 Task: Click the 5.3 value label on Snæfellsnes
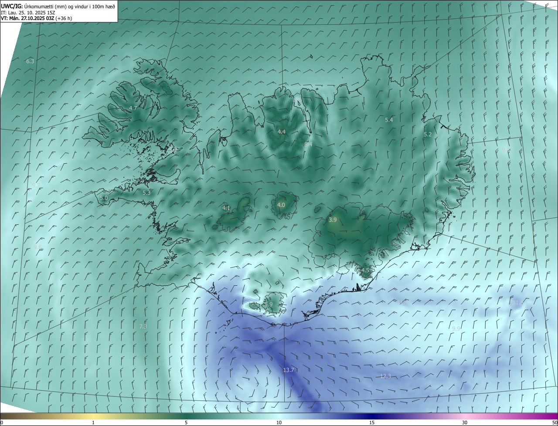(146, 193)
